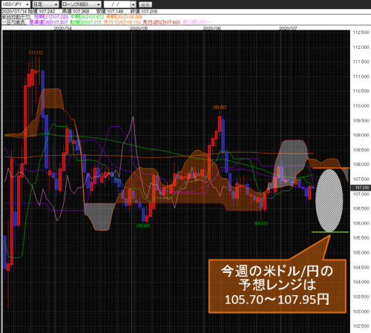The width and height of the screenshot is (371, 333).
Task: Click the 2020/07 date axis label
Action: 288,28
